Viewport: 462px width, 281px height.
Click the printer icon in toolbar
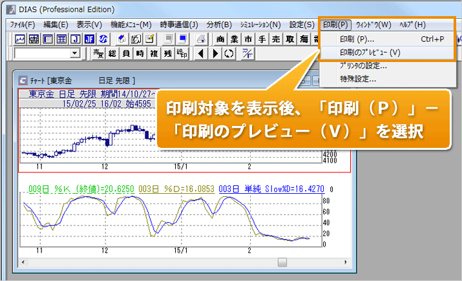click(201, 39)
